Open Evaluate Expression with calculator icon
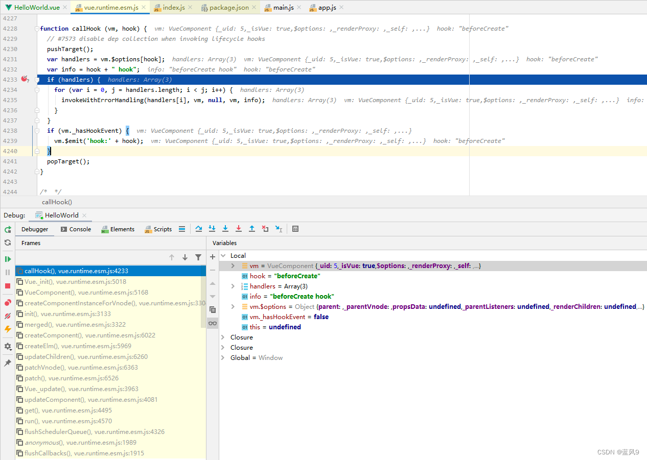The width and height of the screenshot is (647, 460). [x=295, y=229]
